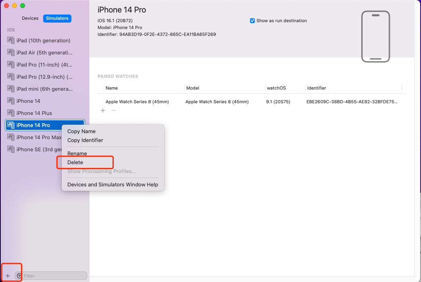
Task: Select the Simulators tab
Action: coord(57,18)
